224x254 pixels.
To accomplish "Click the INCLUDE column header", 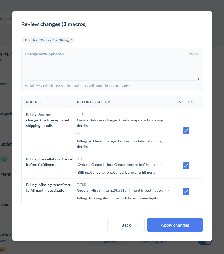I will click(186, 102).
